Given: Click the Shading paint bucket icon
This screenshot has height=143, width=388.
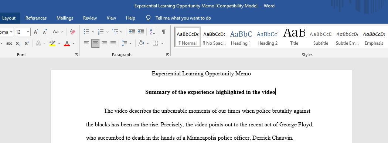Looking at the screenshot, I should coord(141,43).
